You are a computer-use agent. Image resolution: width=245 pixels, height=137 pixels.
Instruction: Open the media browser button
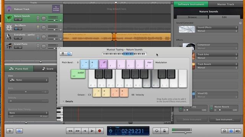tap(238, 131)
